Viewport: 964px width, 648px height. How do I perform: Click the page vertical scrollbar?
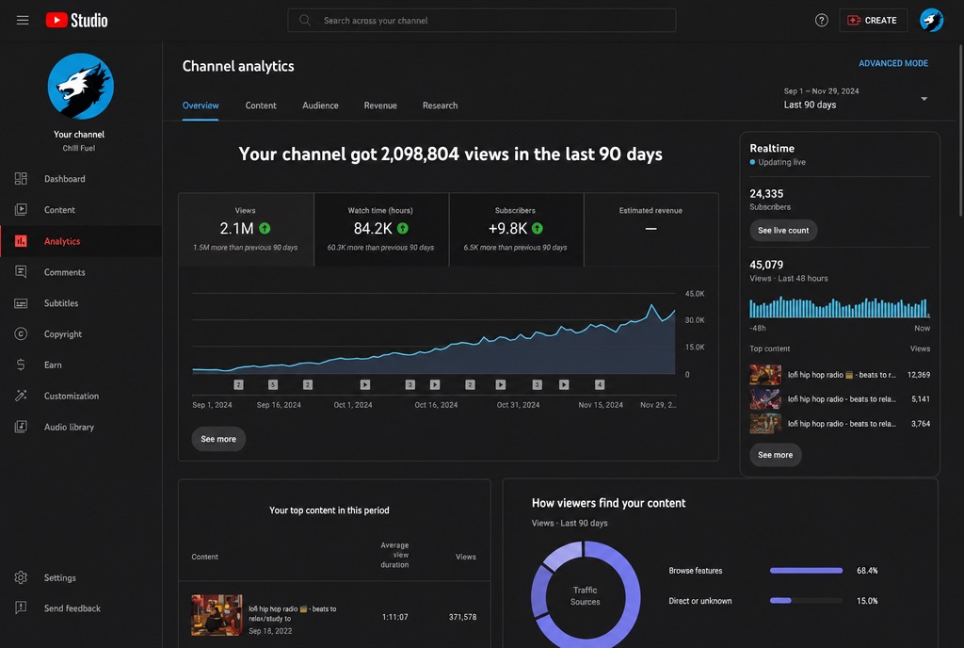(959, 130)
